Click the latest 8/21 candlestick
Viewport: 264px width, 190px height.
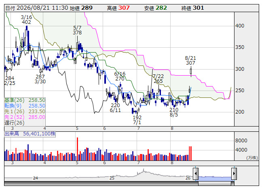[191, 72]
